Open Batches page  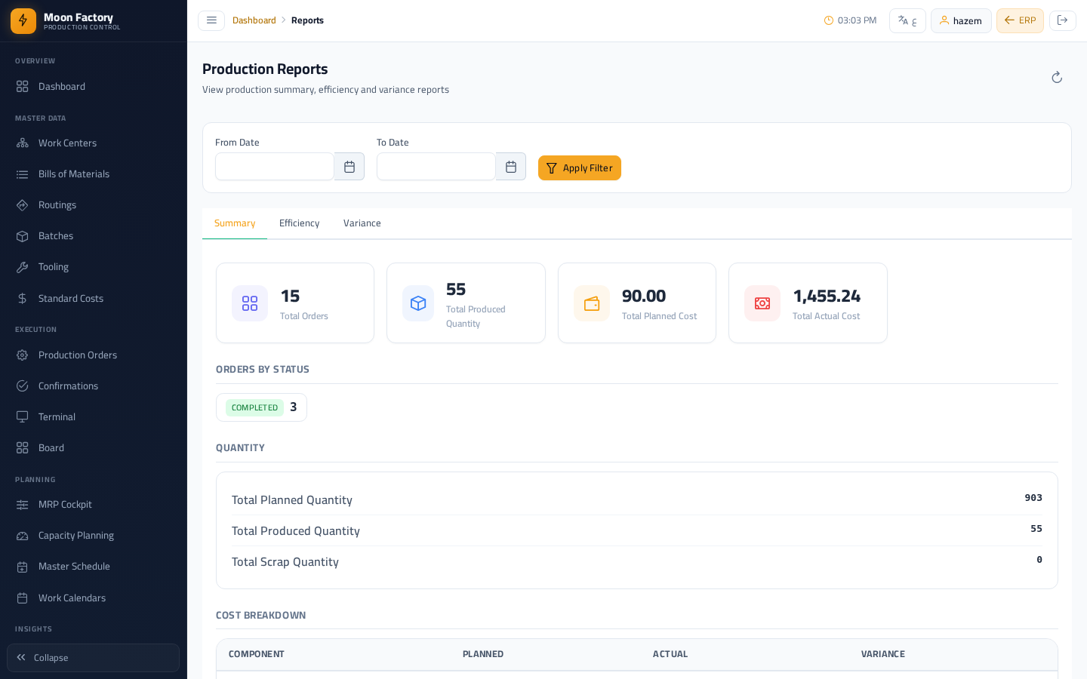(94, 235)
